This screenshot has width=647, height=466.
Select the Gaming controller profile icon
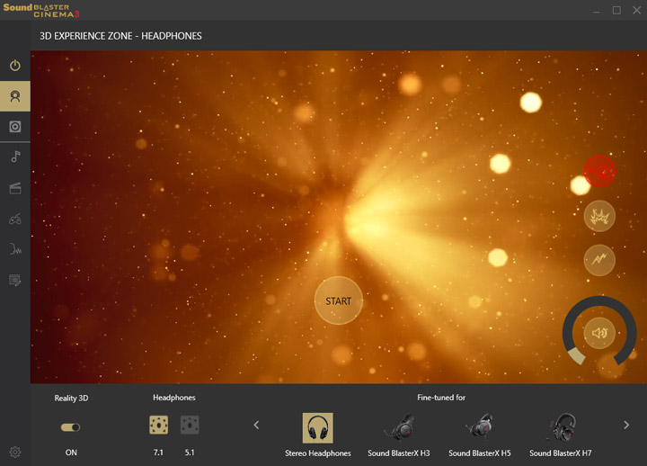(15, 219)
